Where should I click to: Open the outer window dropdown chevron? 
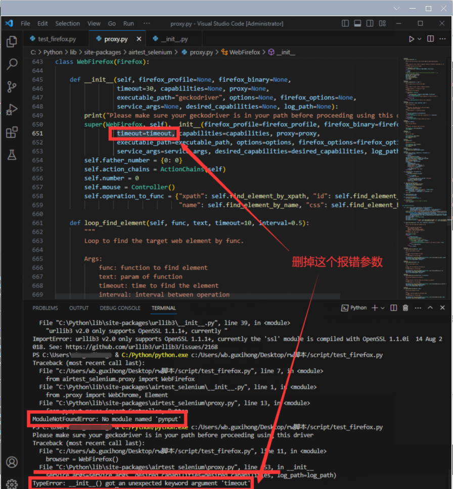point(396,9)
